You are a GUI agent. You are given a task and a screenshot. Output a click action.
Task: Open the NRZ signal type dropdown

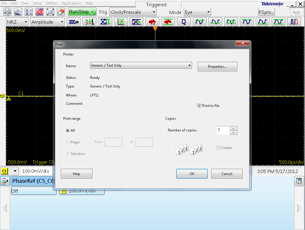pos(25,22)
